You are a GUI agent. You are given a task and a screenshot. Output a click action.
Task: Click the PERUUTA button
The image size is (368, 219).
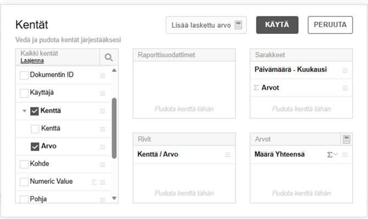(330, 25)
